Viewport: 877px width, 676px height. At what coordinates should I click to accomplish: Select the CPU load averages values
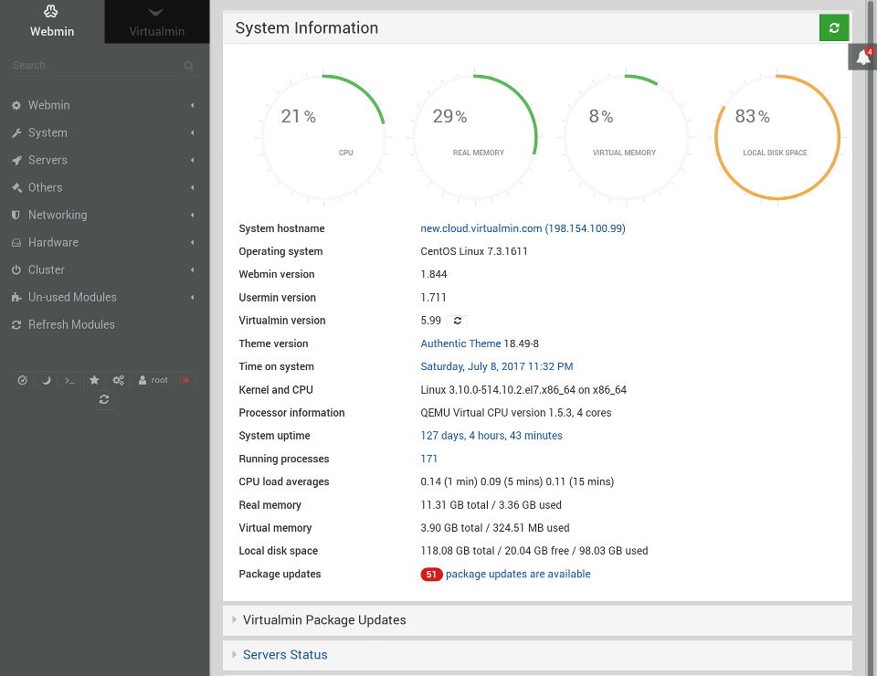(x=517, y=481)
